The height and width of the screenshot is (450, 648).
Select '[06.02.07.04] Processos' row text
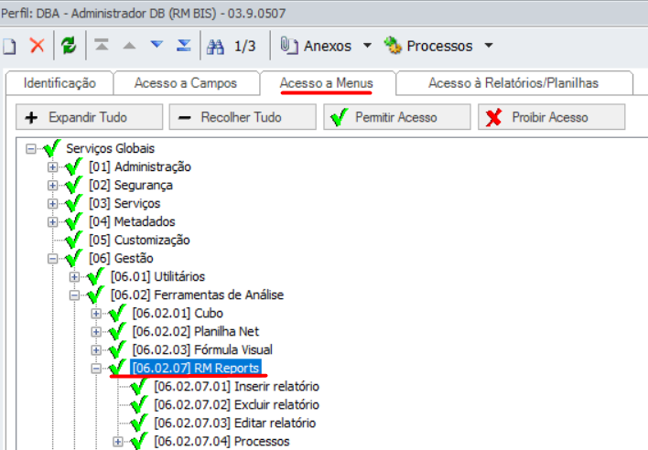(221, 442)
